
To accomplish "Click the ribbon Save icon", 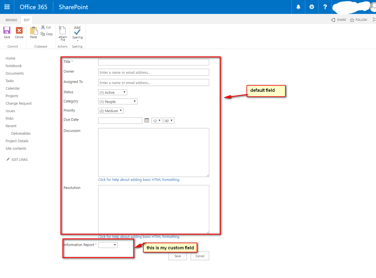I will 7,30.
